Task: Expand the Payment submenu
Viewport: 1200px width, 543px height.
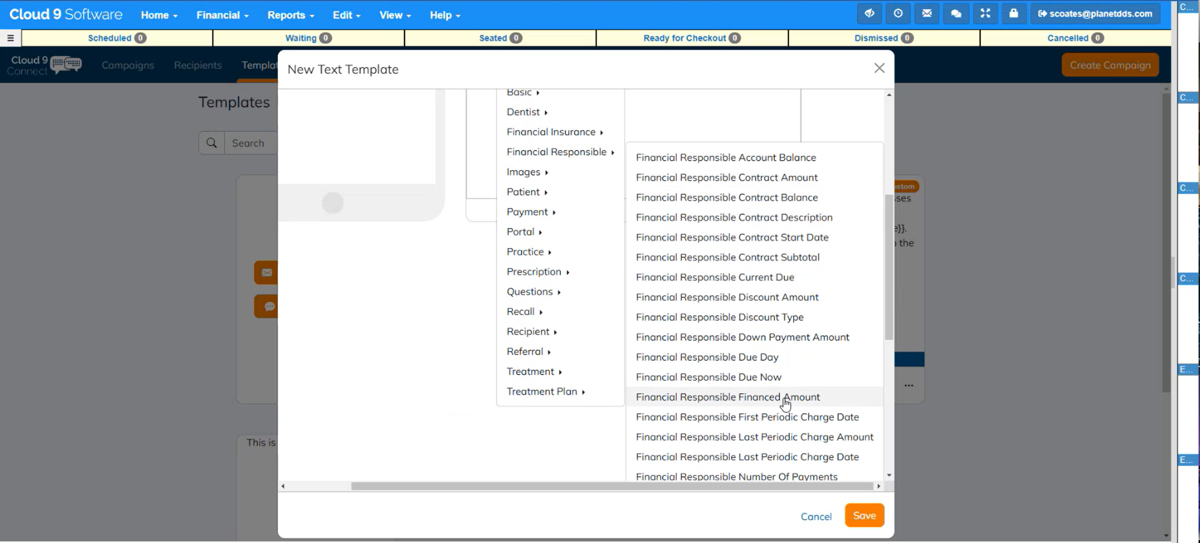Action: 560,212
